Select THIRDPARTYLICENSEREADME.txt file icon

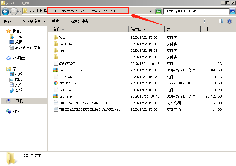(x=56, y=103)
